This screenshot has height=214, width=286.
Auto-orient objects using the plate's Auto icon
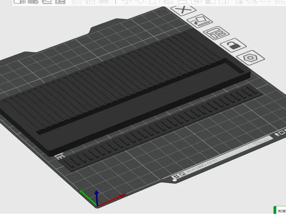199,21
